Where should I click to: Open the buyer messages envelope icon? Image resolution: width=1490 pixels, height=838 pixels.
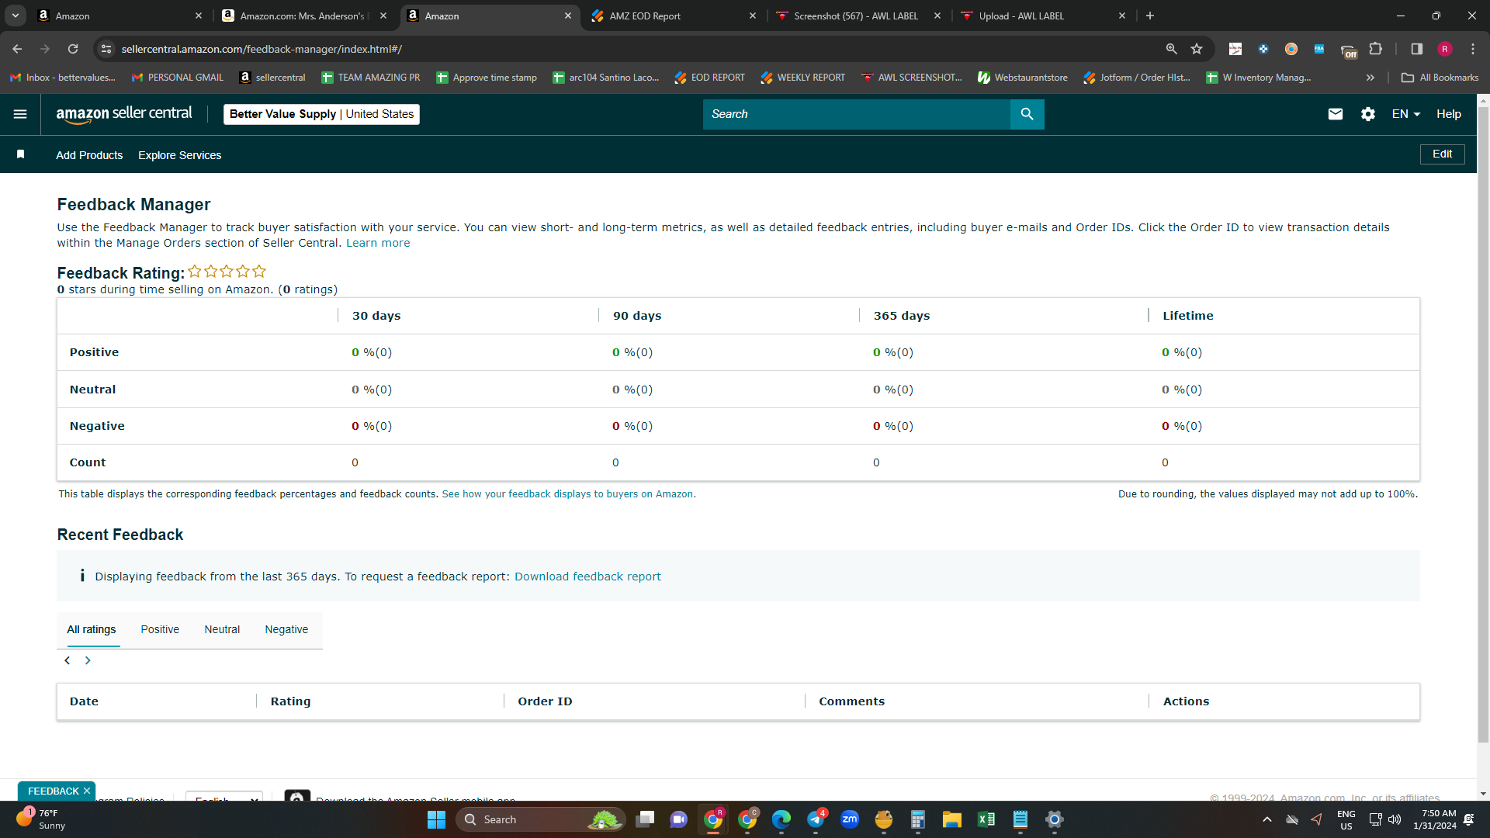coord(1335,114)
